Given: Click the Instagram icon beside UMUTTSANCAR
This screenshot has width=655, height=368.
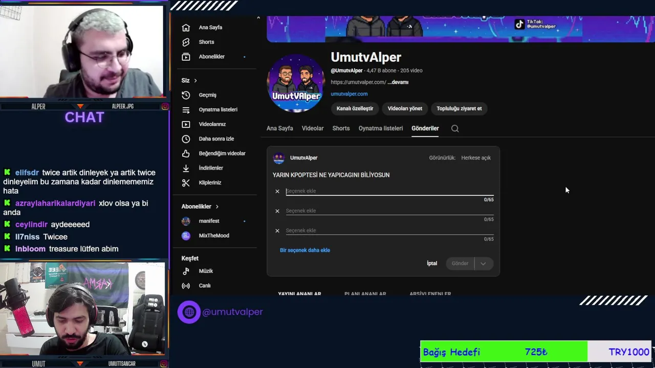Looking at the screenshot, I should (165, 364).
